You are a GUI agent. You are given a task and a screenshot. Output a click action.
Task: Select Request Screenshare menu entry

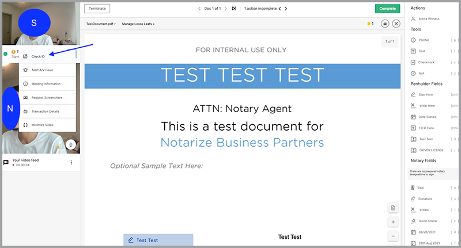pyautogui.click(x=47, y=98)
